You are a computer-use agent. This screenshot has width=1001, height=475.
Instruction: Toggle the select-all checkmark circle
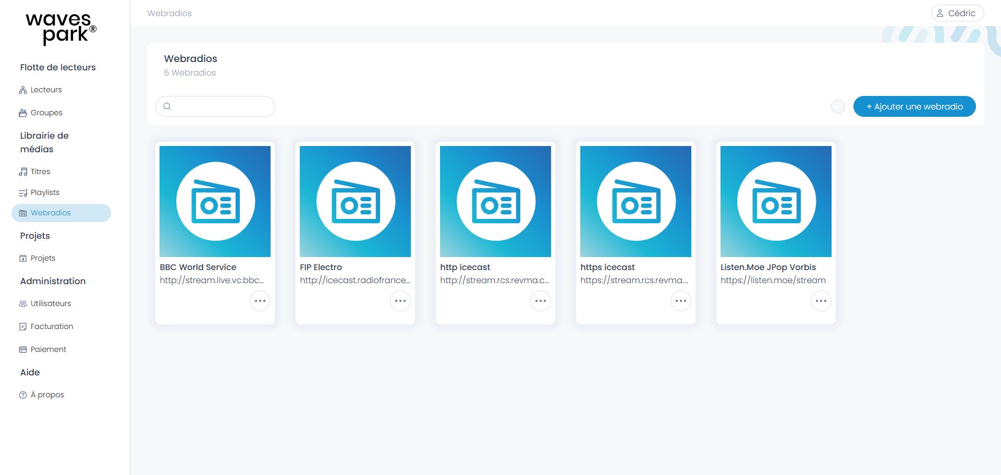(838, 106)
